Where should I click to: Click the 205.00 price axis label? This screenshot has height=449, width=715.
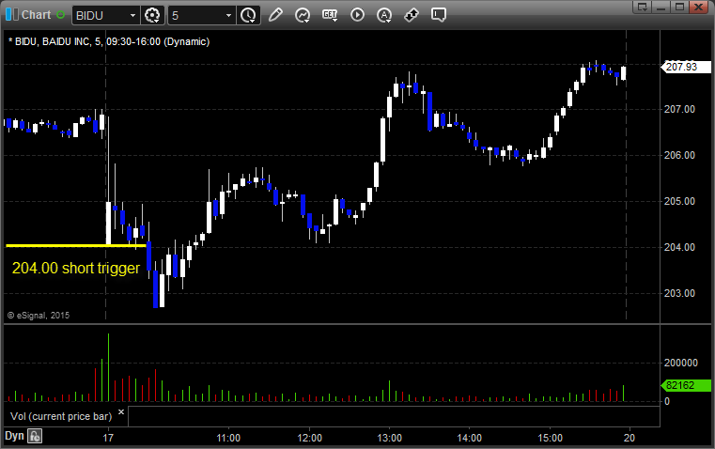point(679,201)
